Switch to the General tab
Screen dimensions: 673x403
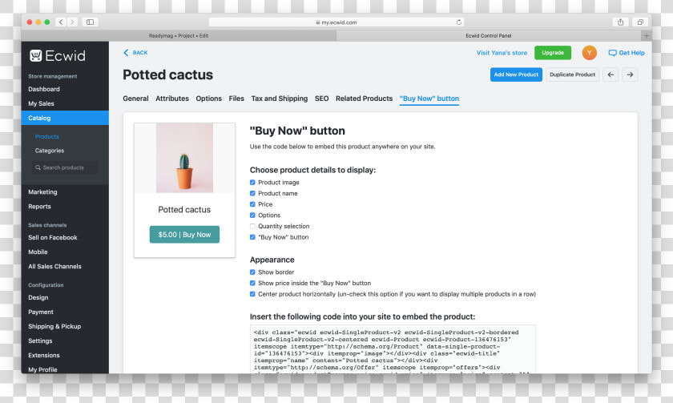135,99
